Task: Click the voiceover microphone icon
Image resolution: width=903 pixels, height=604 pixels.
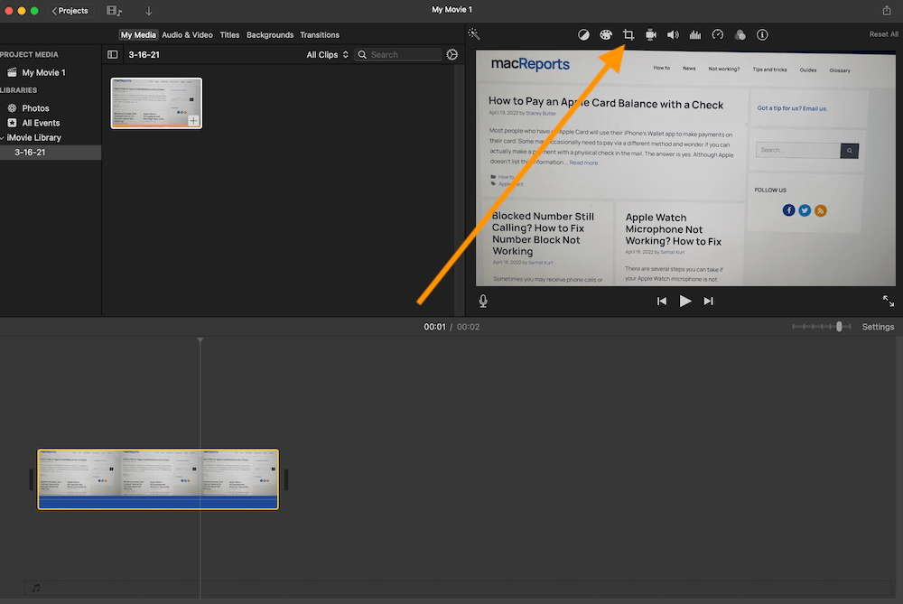Action: [x=483, y=301]
